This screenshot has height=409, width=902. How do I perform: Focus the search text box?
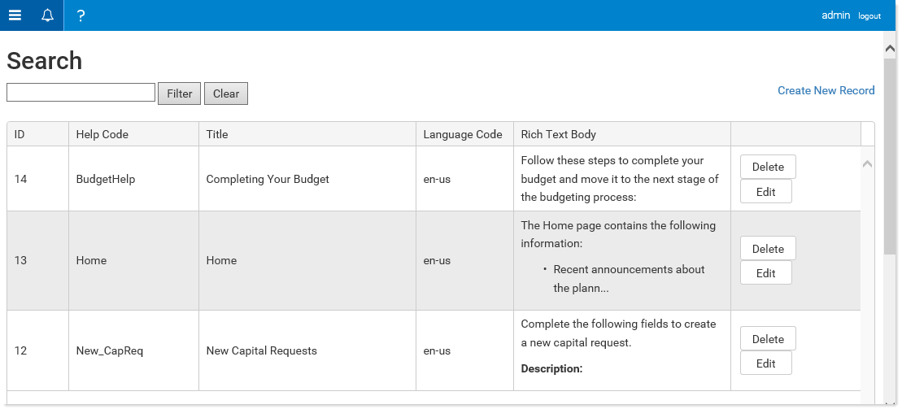(81, 92)
